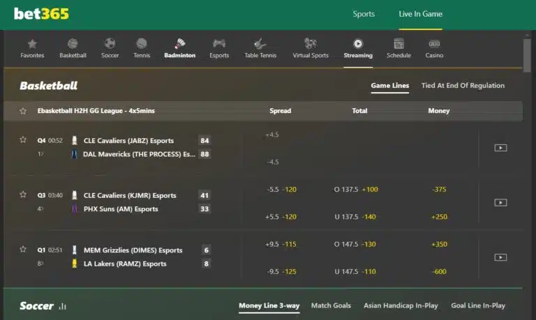The image size is (536, 320).
Task: Bet Under 137.5 at -140
Action: (355, 217)
